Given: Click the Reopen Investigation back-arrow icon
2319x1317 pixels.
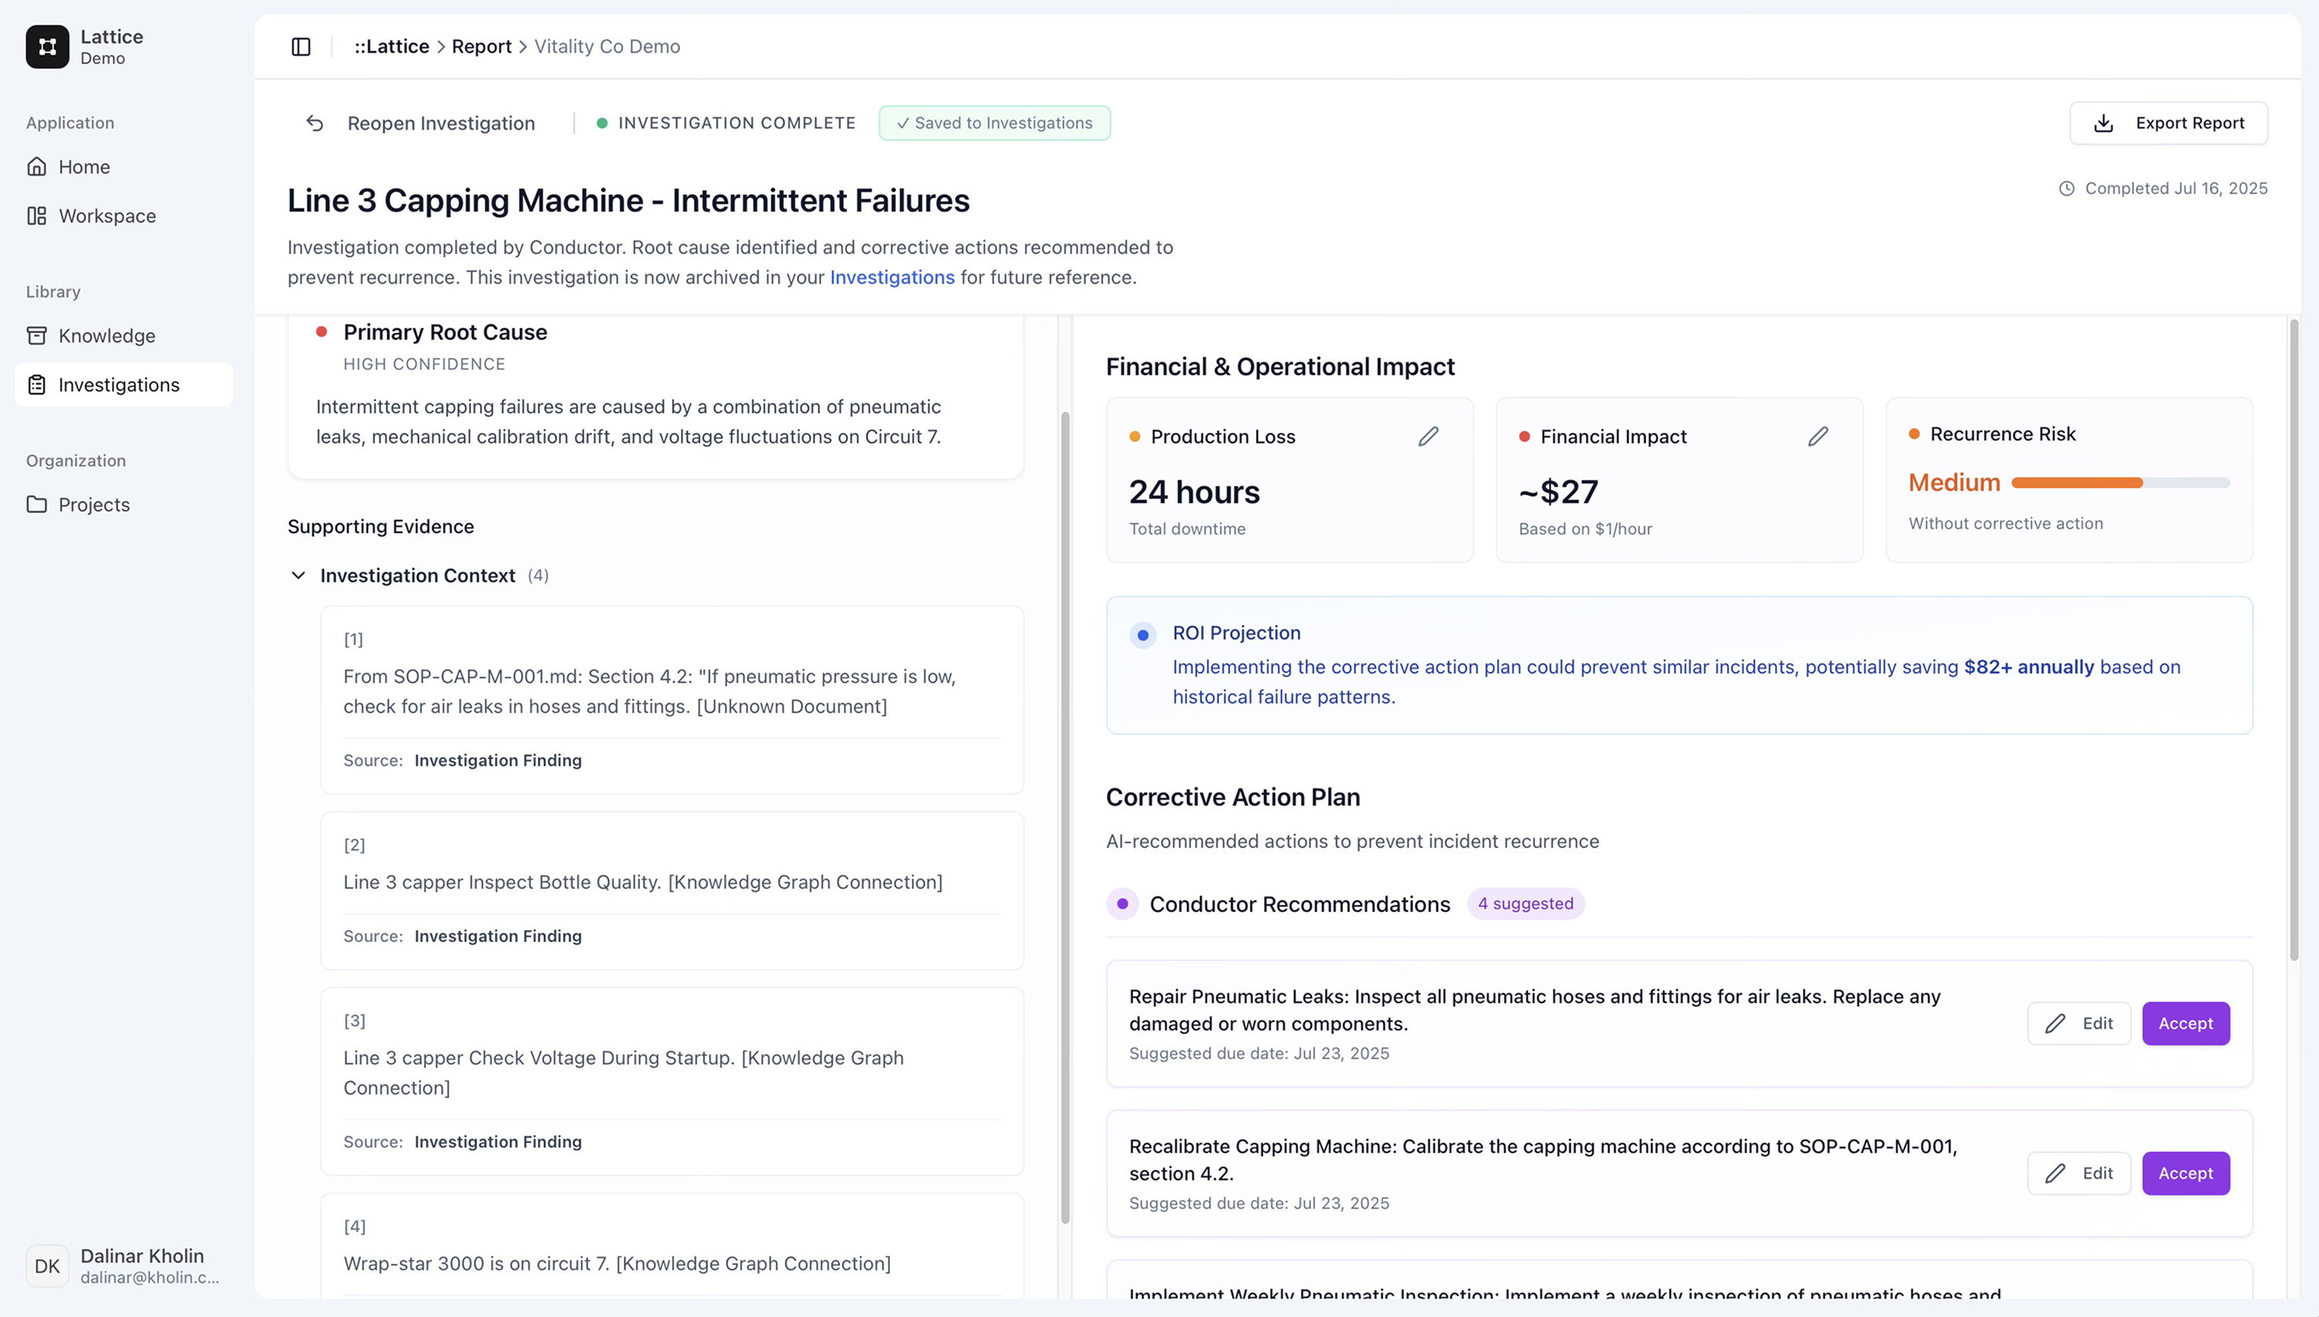Looking at the screenshot, I should click(x=315, y=123).
